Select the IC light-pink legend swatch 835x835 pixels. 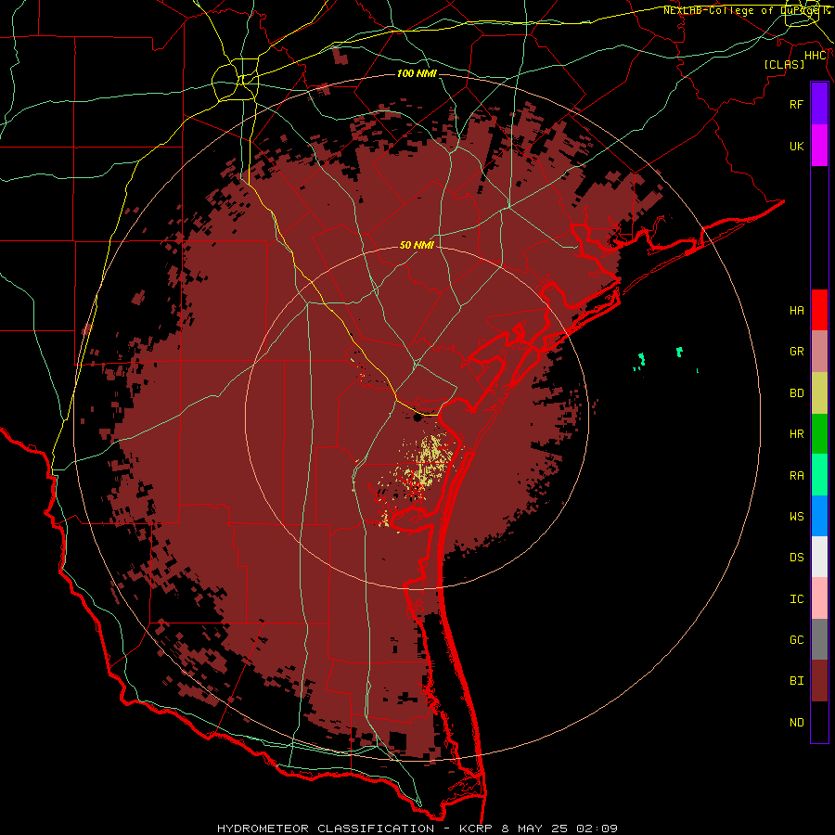(x=819, y=598)
